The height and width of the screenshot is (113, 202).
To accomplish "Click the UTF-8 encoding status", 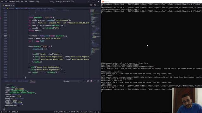I will [x=73, y=112].
